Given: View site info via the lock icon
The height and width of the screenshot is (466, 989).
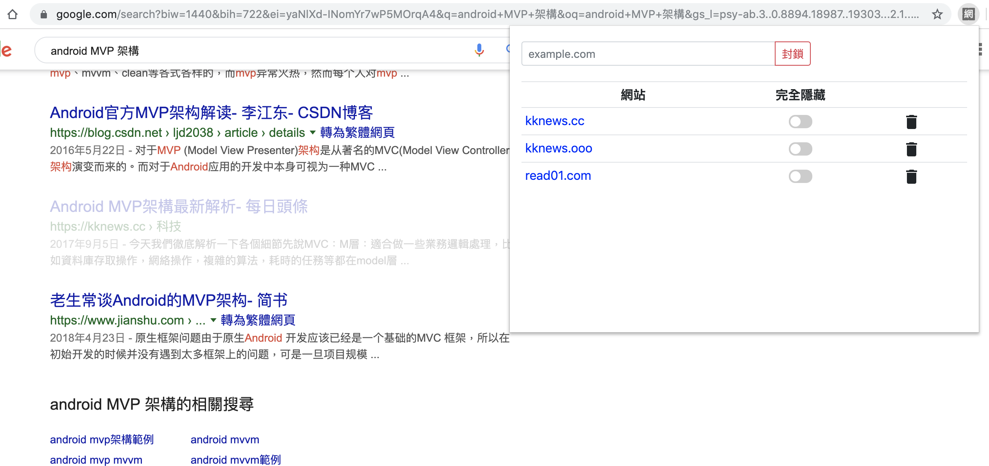Looking at the screenshot, I should click(x=44, y=14).
